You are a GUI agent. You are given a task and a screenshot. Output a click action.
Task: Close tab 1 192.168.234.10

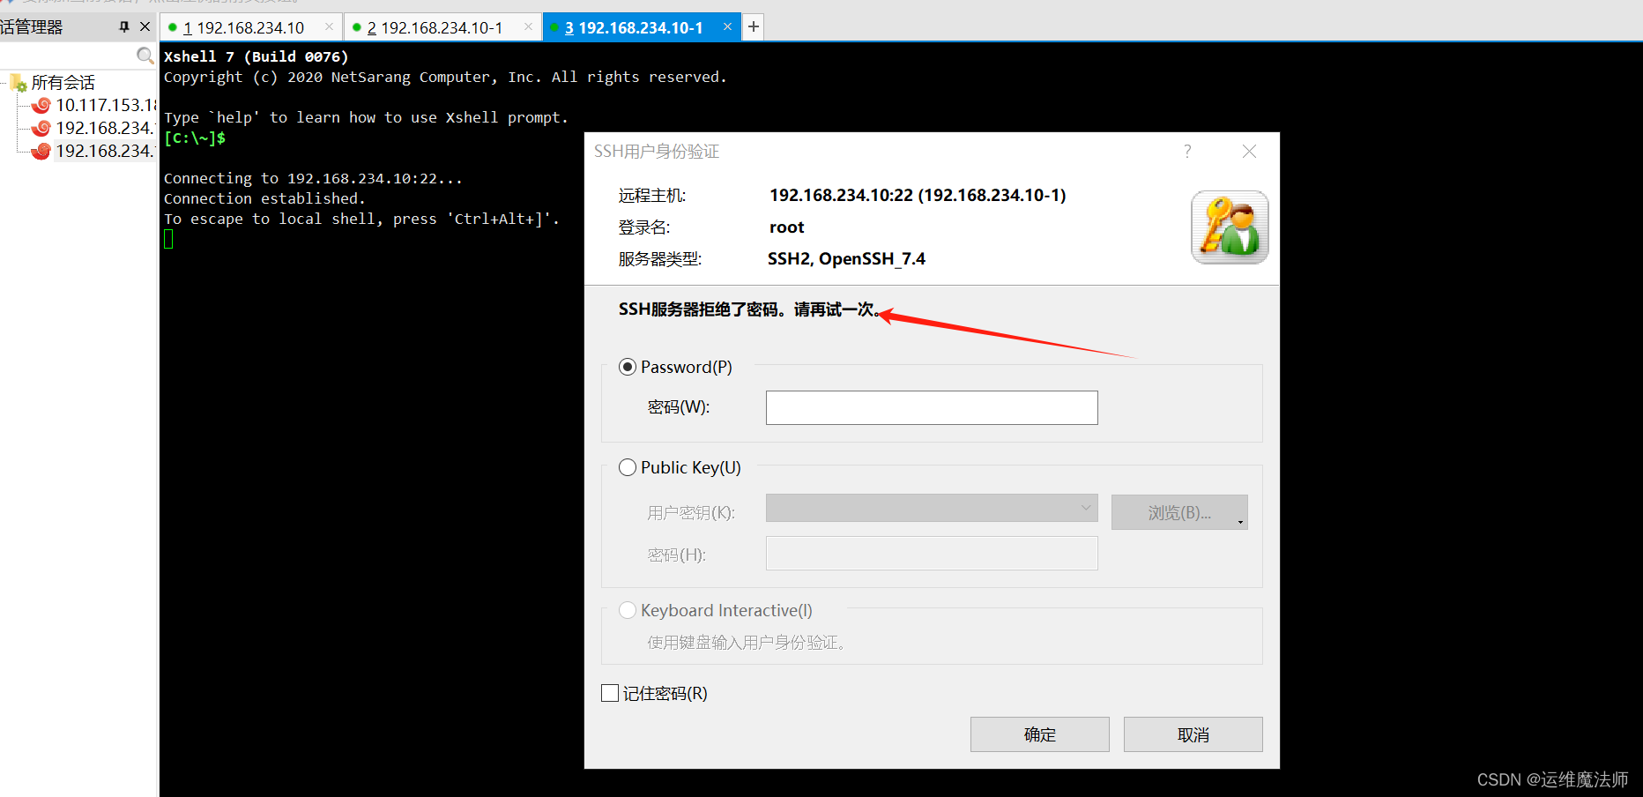pos(329,26)
